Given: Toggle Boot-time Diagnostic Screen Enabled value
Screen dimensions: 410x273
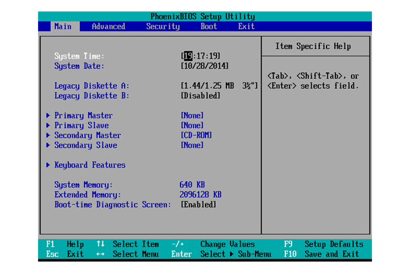Looking at the screenshot, I should [x=198, y=204].
